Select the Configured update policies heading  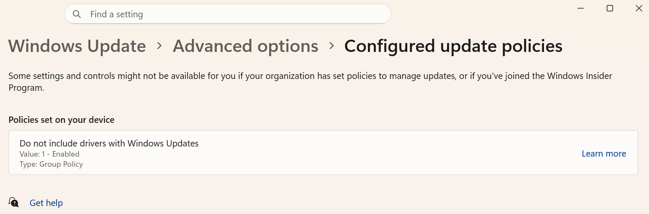(x=453, y=46)
